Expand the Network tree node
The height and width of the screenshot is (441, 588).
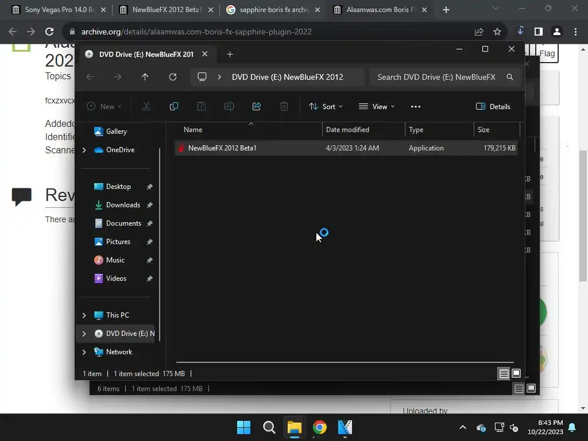coord(84,352)
